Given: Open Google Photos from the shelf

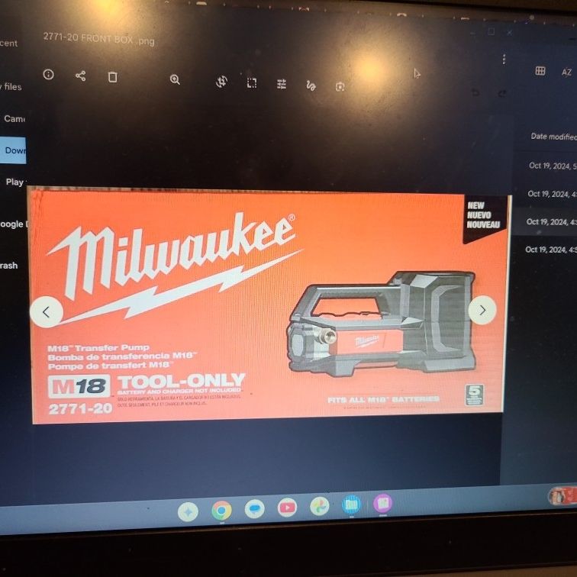Looking at the screenshot, I should 319,506.
